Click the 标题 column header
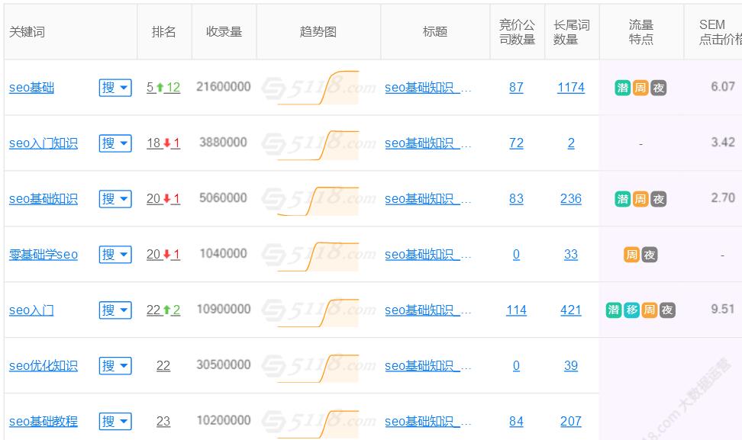 click(x=435, y=32)
